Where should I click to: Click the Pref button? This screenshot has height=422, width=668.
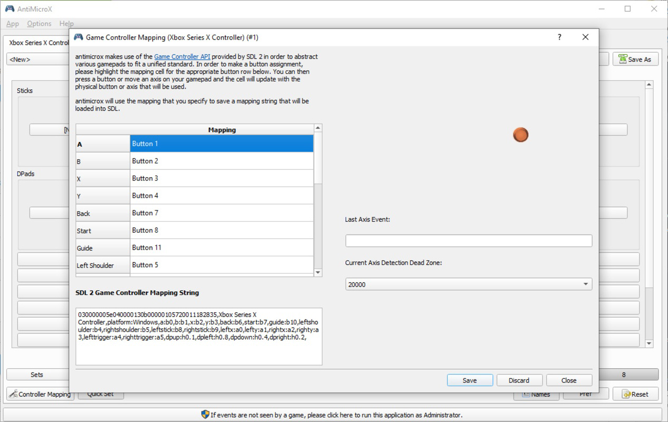point(586,395)
